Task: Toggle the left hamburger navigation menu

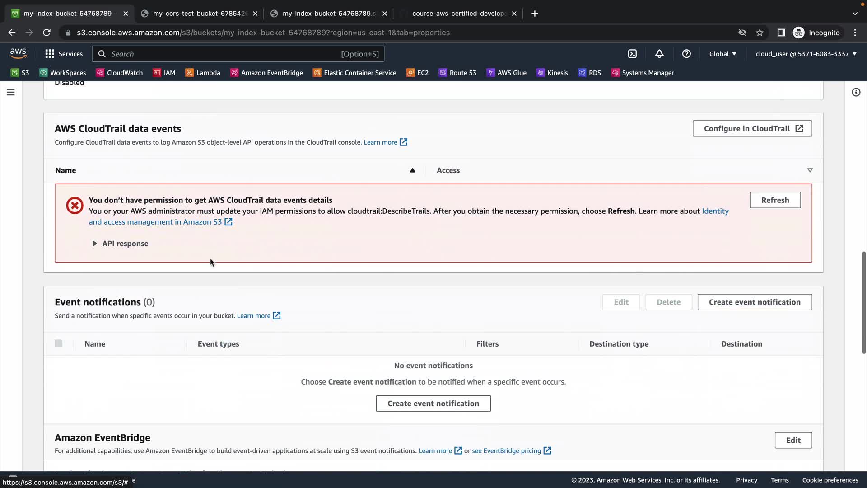Action: pyautogui.click(x=11, y=92)
